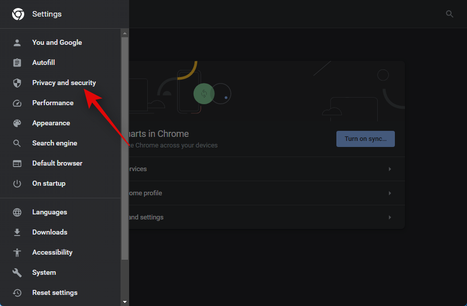Viewport: 467px width, 306px height.
Task: Click the On startup power icon
Action: click(17, 184)
